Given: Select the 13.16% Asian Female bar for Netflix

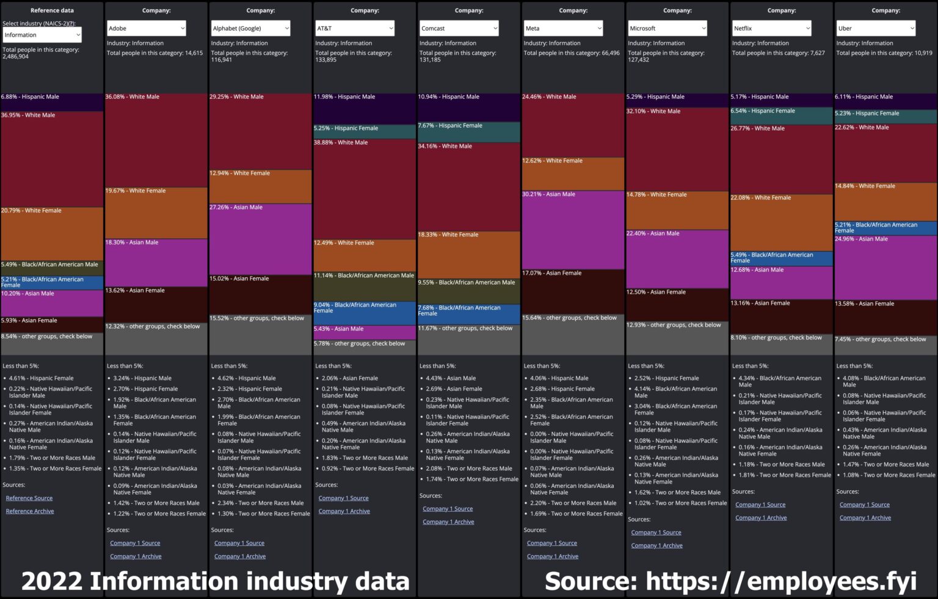Looking at the screenshot, I should 782,317.
